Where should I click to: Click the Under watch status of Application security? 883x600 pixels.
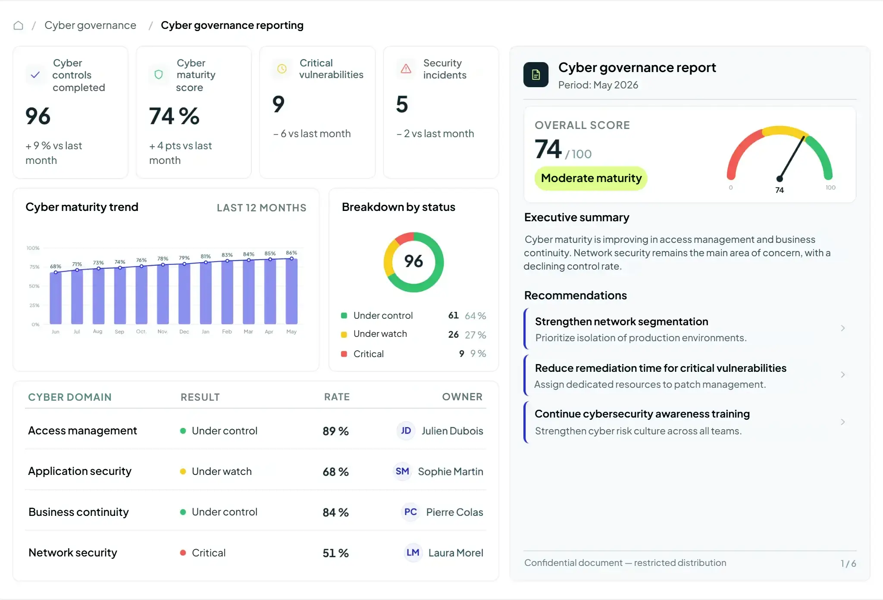click(x=216, y=471)
